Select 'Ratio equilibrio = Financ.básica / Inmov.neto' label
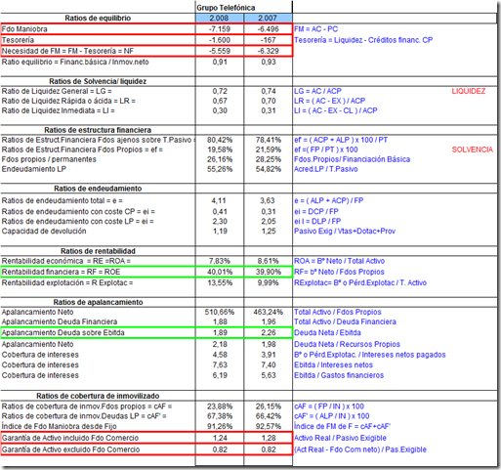The image size is (501, 470). 75,62
